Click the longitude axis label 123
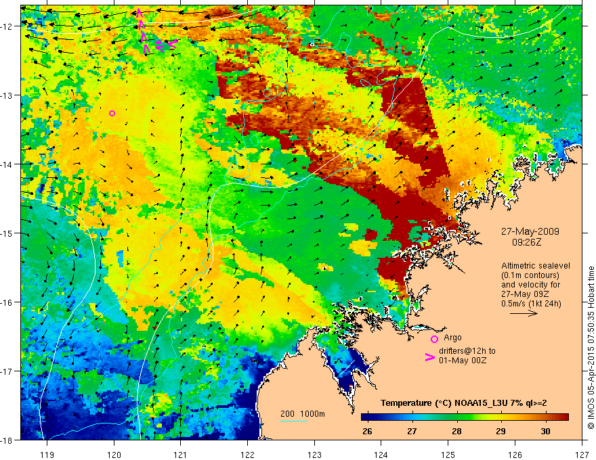The image size is (596, 460). tap(314, 455)
